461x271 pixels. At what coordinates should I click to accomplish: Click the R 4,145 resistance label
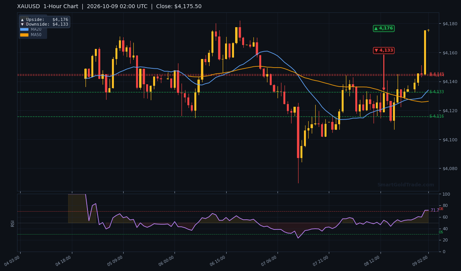tap(437, 74)
